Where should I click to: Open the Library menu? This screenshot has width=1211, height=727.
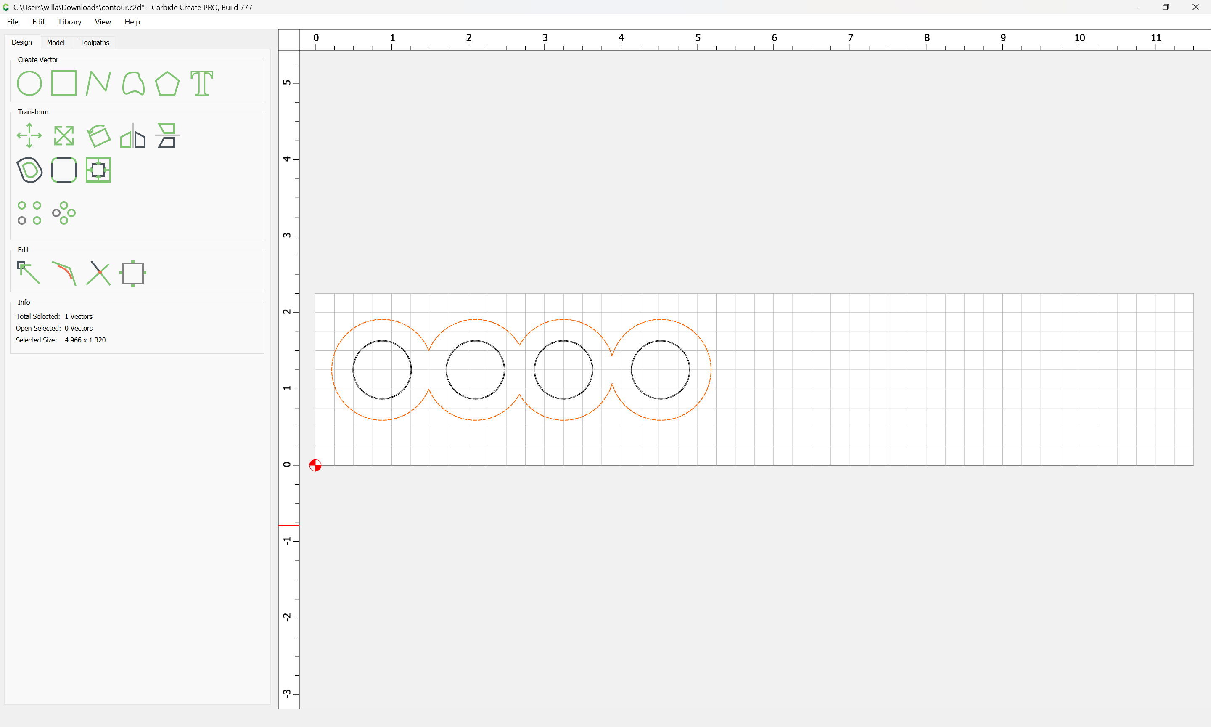pyautogui.click(x=70, y=21)
